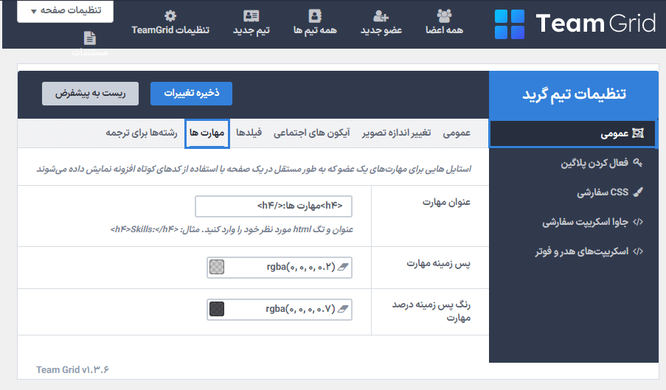The height and width of the screenshot is (390, 666).
Task: Switch to عمومی tab
Action: [457, 133]
